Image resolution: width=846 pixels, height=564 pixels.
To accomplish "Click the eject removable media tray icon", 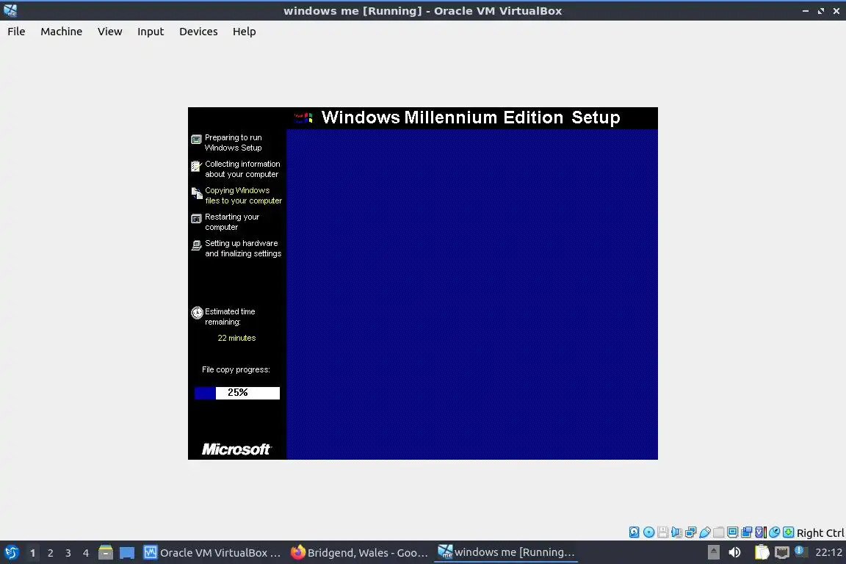I will pyautogui.click(x=713, y=552).
